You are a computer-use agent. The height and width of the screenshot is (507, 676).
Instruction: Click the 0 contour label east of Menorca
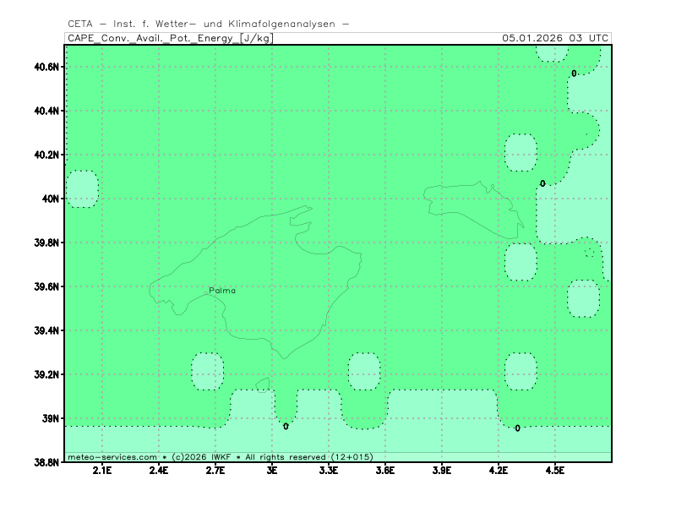(542, 183)
